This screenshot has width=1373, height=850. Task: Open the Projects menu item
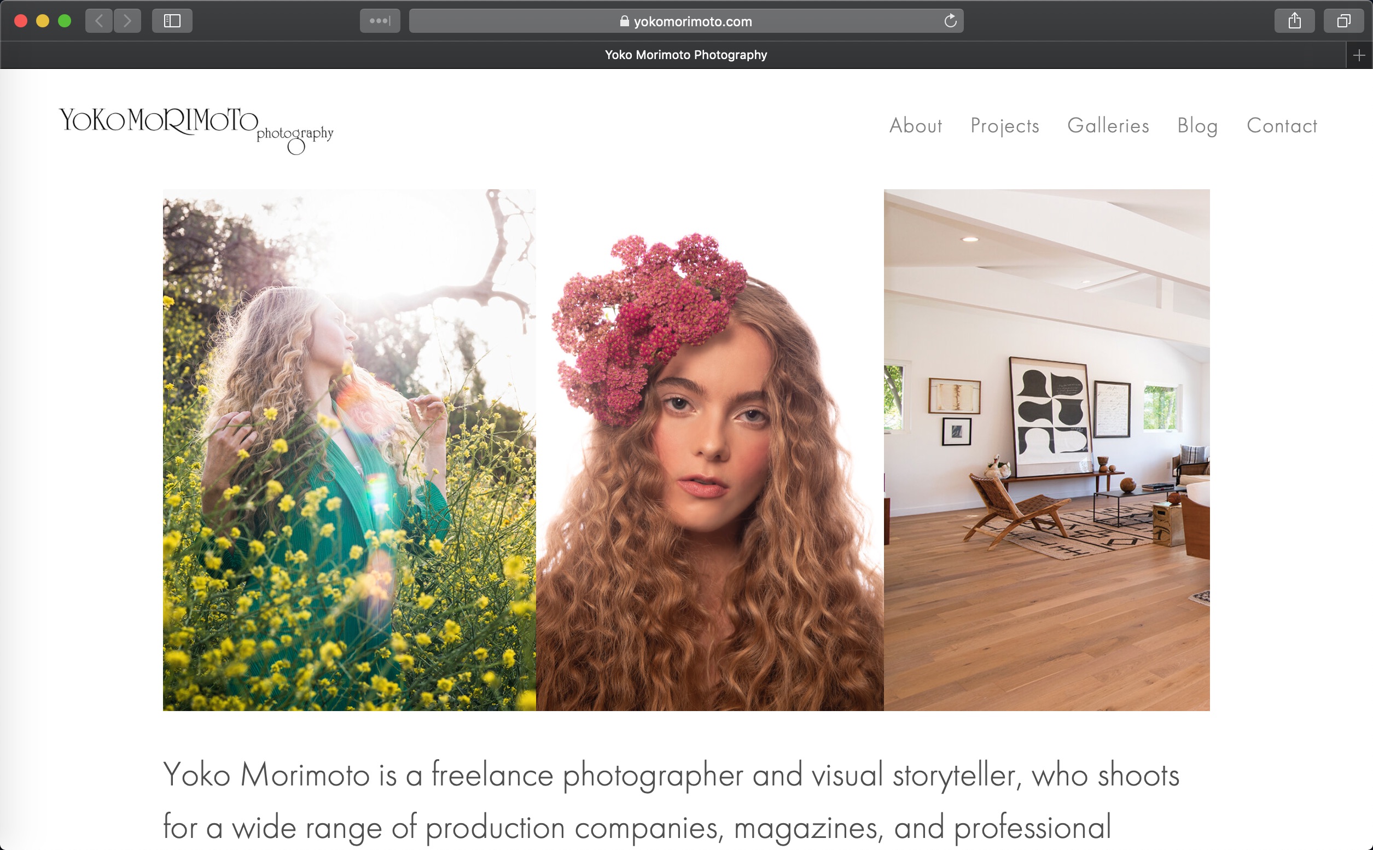[x=1005, y=125]
